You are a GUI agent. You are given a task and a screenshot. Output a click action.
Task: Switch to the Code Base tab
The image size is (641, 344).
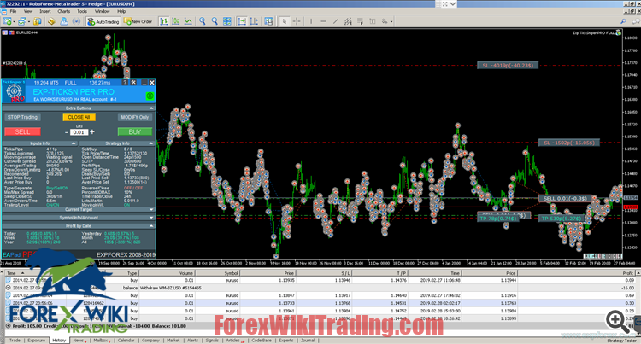click(x=262, y=341)
